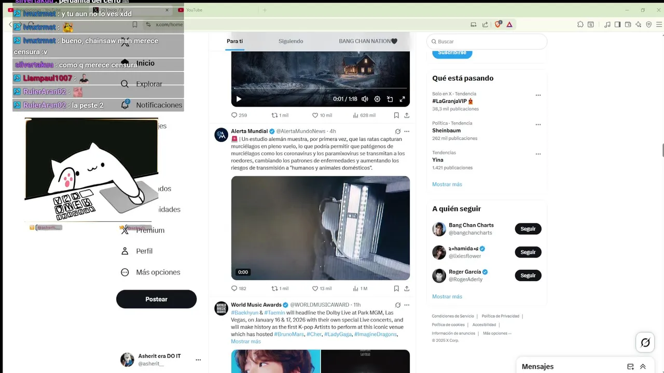Screen dimensions: 664x373
Task: Follow Roger García
Action: 528,276
